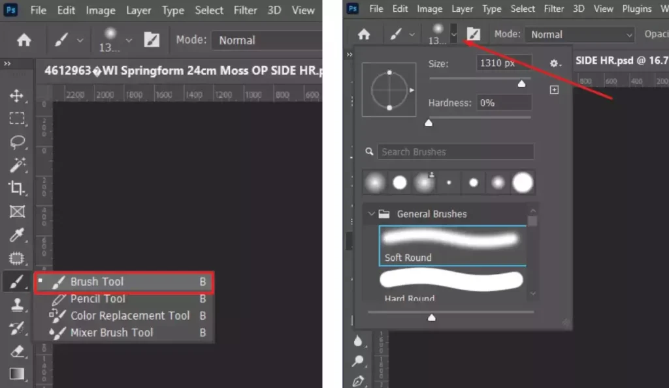The height and width of the screenshot is (388, 669).
Task: Click the plus button to create new preset
Action: pyautogui.click(x=555, y=89)
